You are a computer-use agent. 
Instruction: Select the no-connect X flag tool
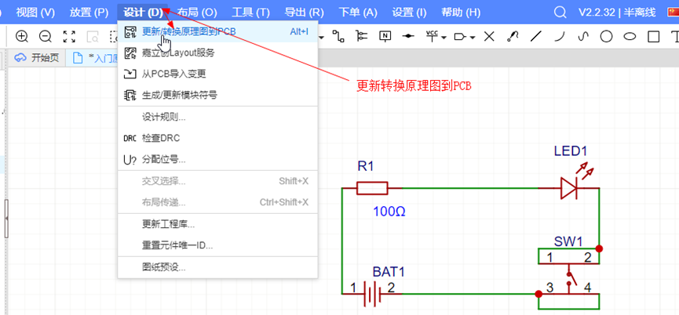pos(489,37)
